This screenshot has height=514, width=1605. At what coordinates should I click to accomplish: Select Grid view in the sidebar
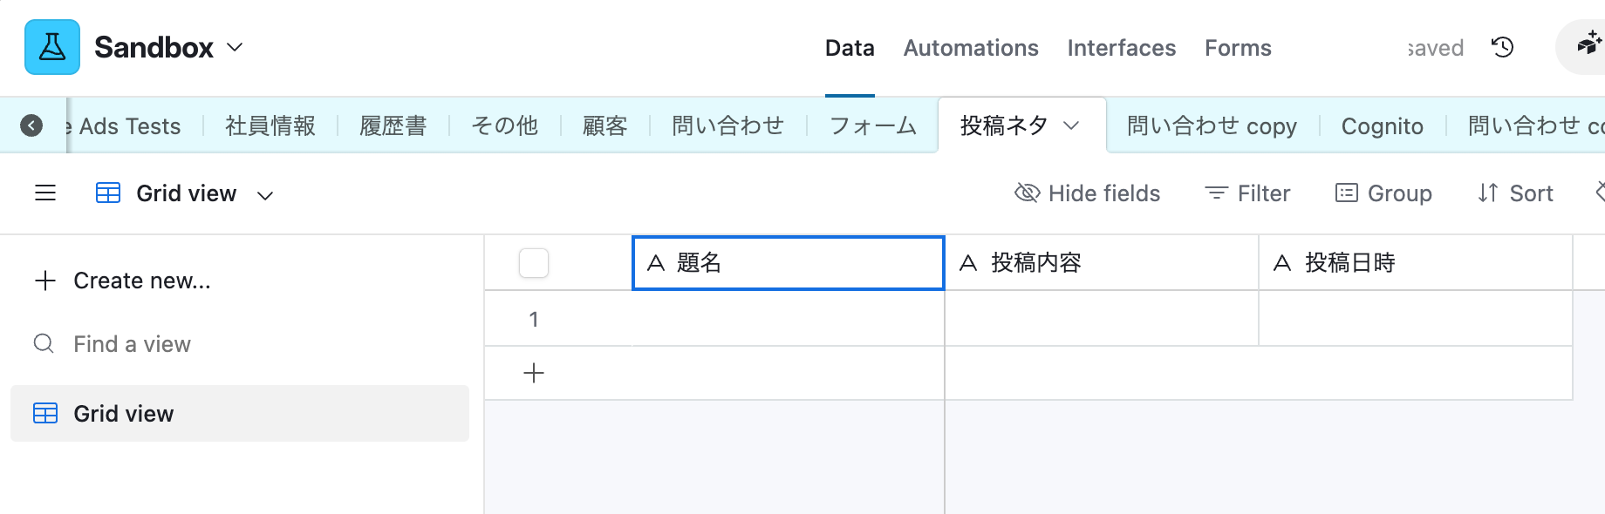[x=124, y=414]
